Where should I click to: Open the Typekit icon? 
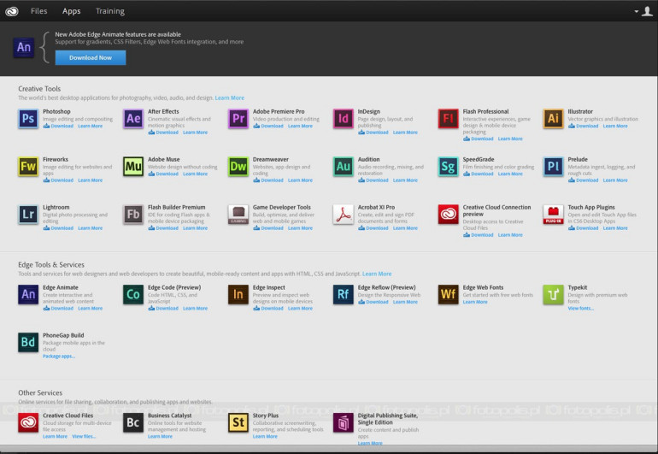pyautogui.click(x=553, y=294)
